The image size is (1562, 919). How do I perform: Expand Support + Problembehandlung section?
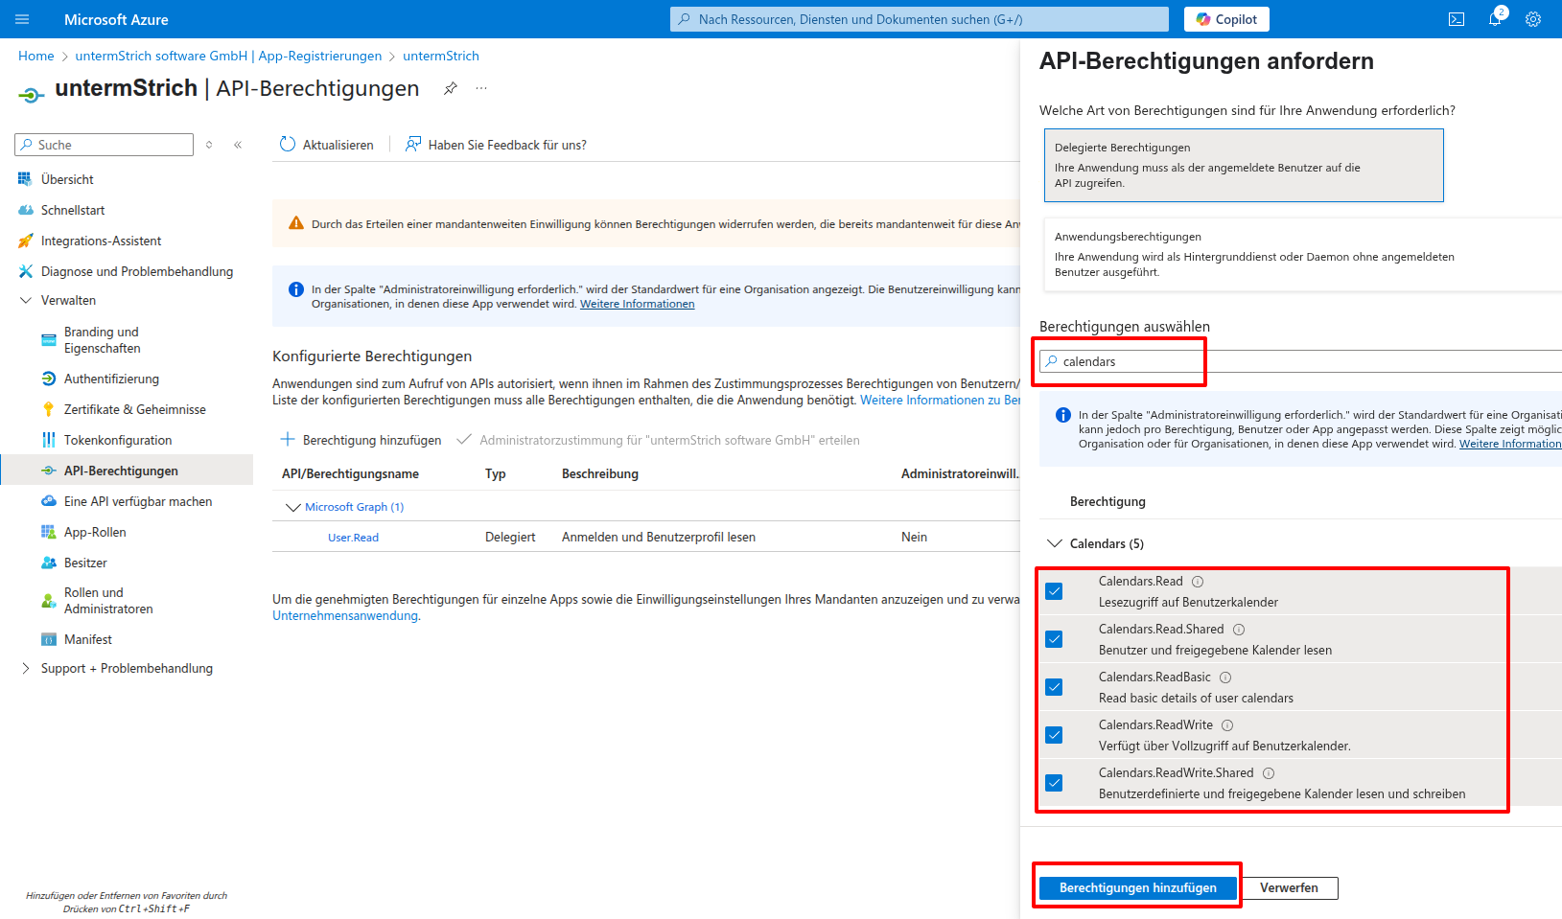26,668
